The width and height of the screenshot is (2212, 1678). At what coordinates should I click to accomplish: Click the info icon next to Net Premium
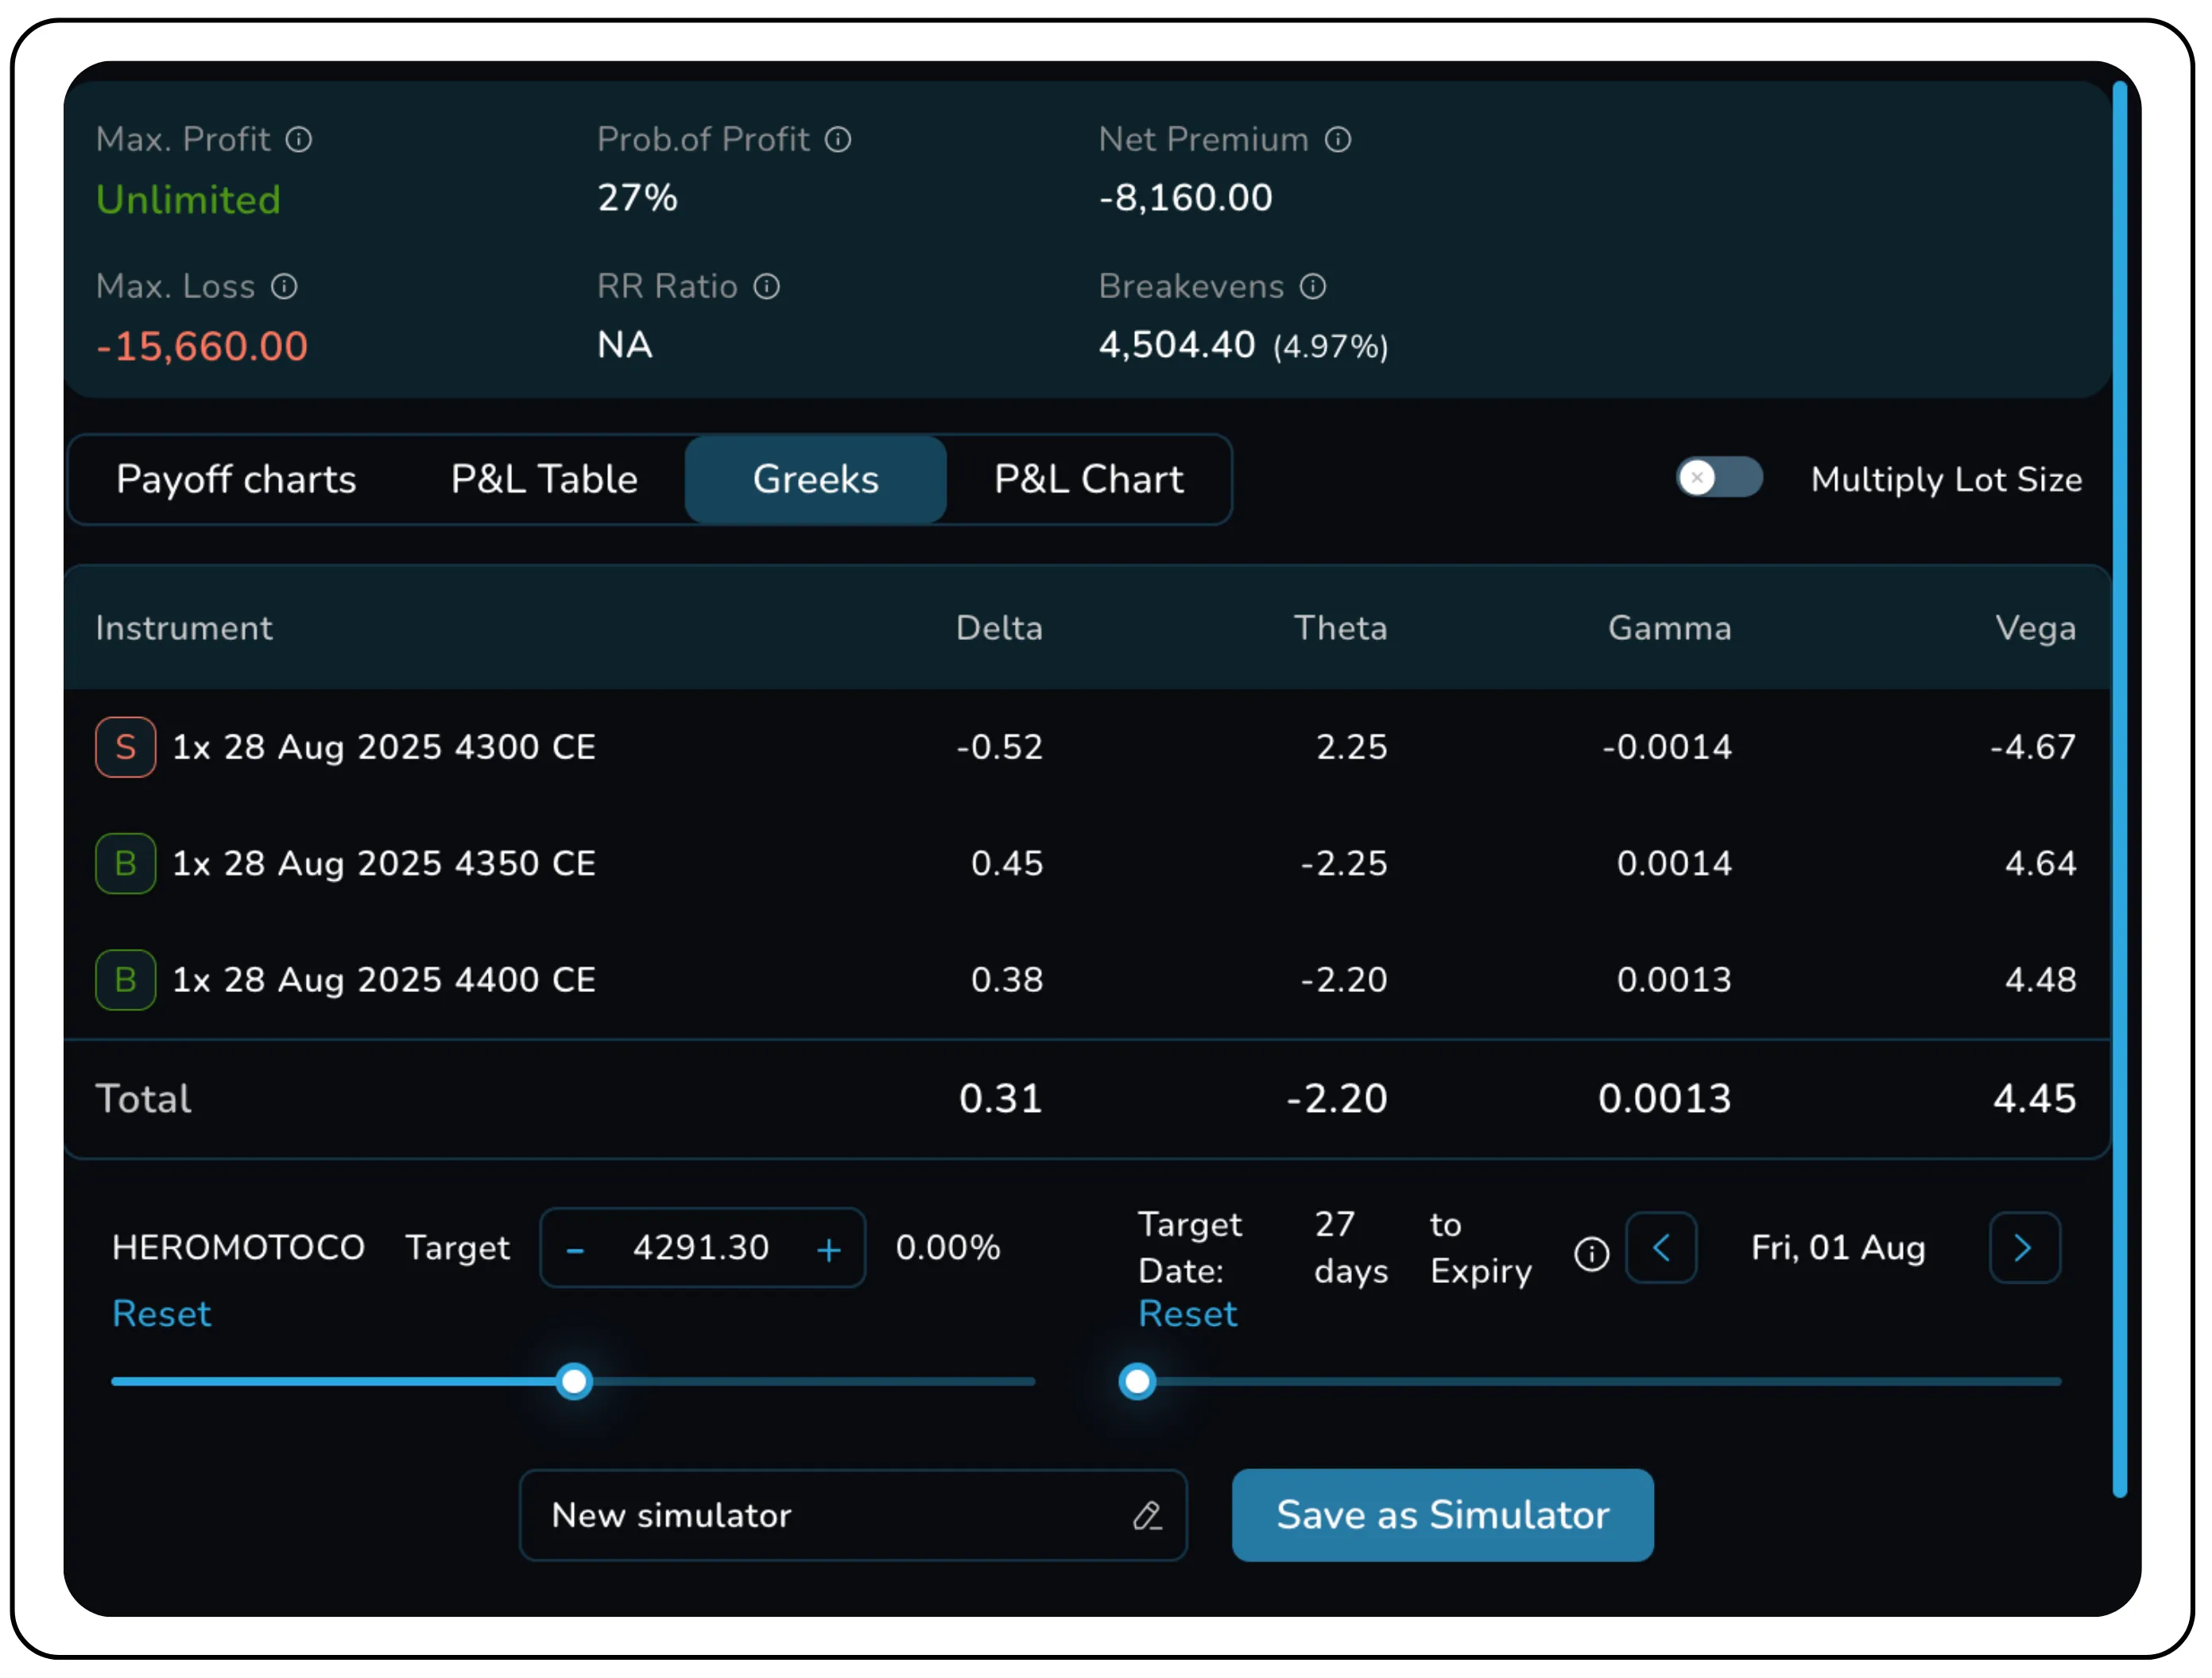pyautogui.click(x=1339, y=140)
